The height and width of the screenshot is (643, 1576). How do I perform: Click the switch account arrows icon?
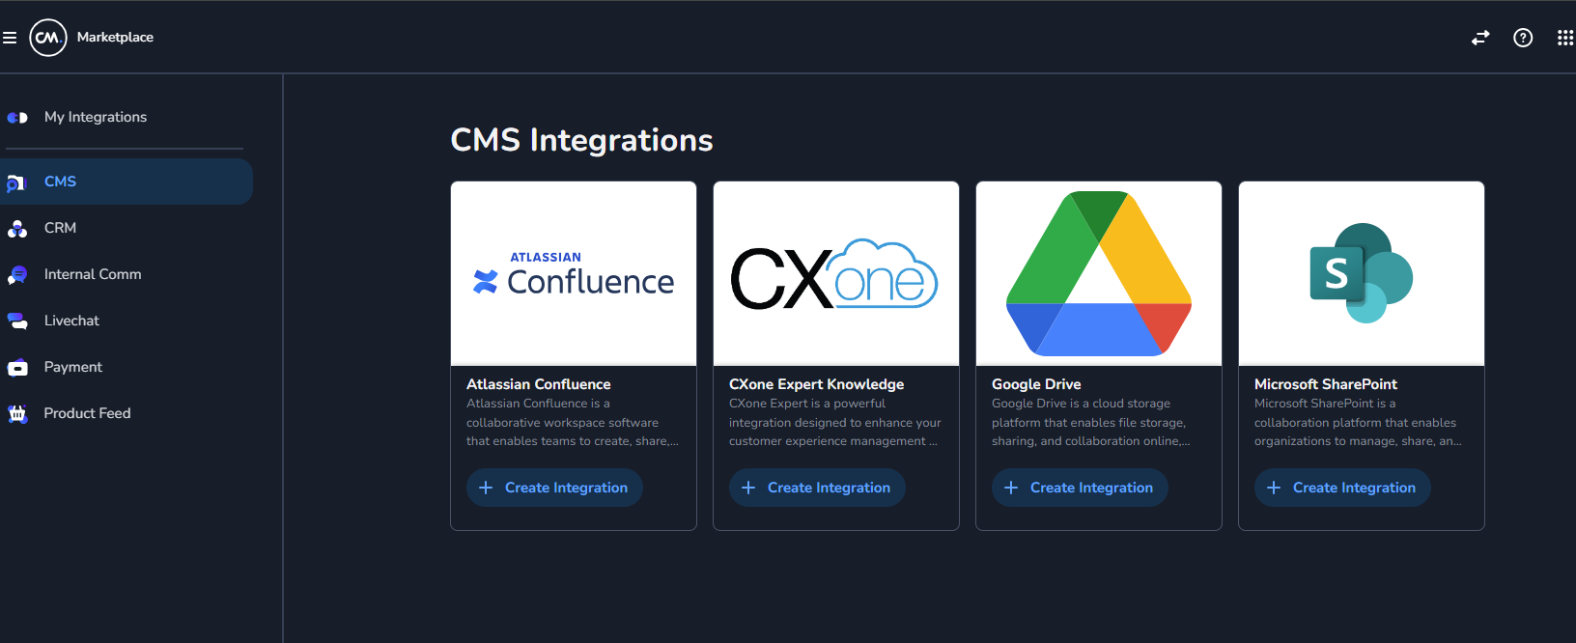pos(1480,38)
